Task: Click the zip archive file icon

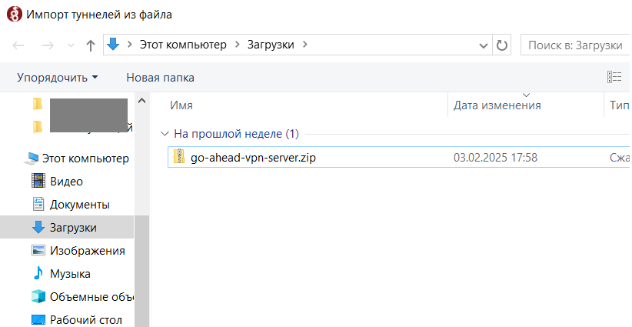Action: [179, 158]
